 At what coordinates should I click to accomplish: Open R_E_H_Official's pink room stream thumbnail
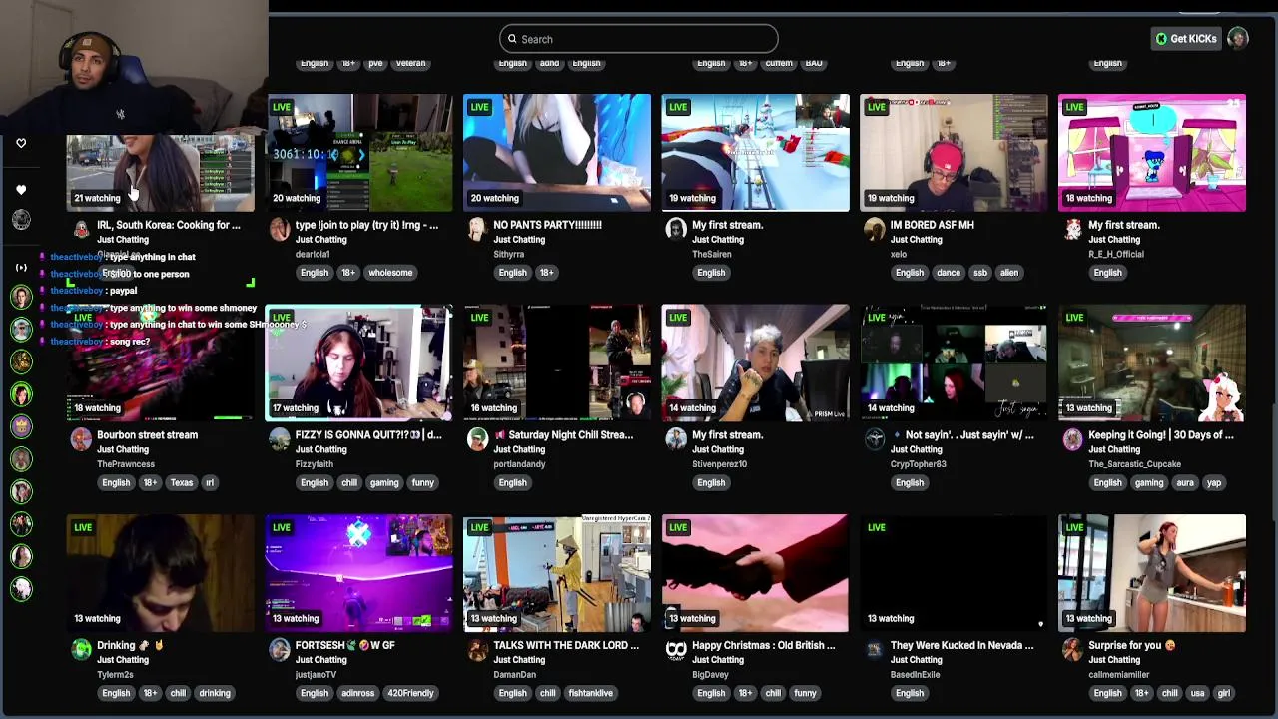pos(1152,153)
